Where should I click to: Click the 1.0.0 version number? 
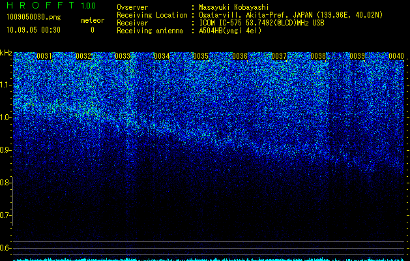[x=89, y=5]
